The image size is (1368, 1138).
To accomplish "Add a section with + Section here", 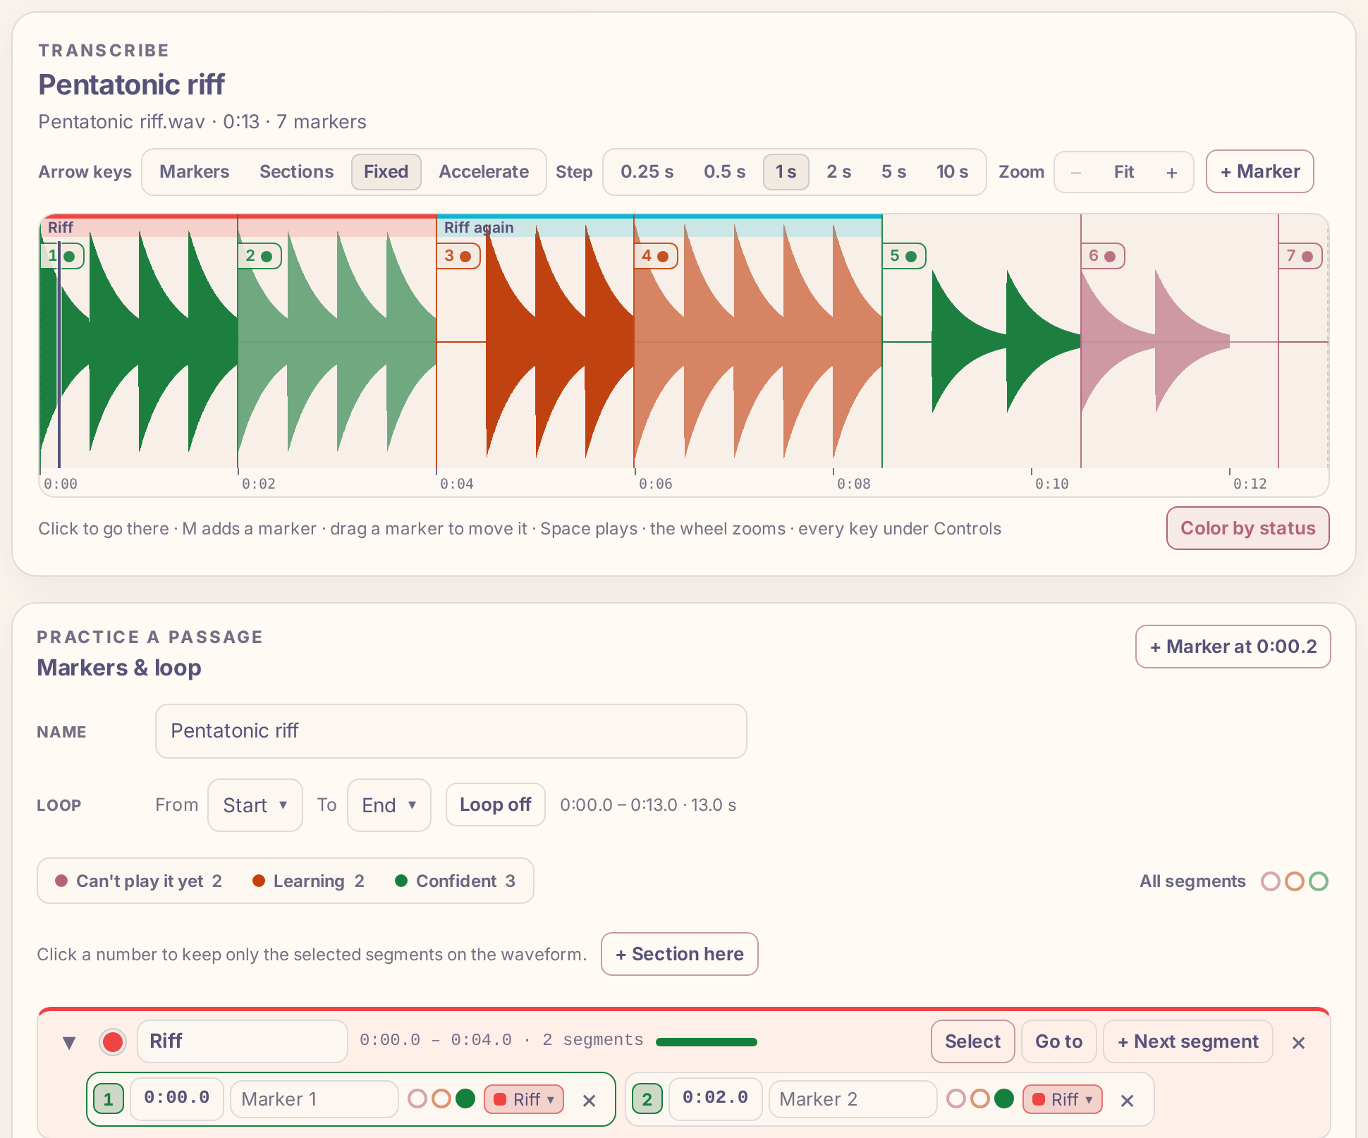I will click(x=680, y=954).
